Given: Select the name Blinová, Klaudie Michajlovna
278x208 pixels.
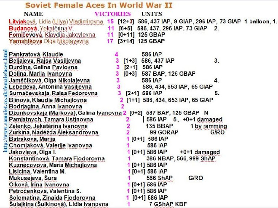Looking at the screenshot, I should tap(48, 100).
